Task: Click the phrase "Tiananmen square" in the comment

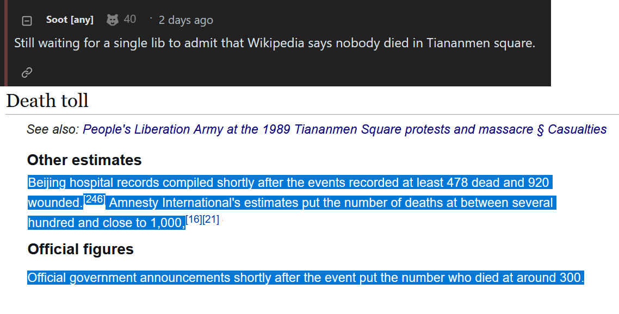Action: pos(481,43)
